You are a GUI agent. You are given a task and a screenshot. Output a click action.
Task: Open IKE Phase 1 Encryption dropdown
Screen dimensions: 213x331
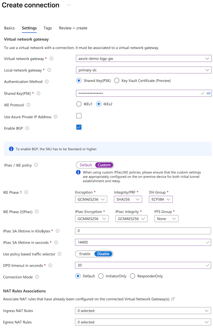[91, 199]
